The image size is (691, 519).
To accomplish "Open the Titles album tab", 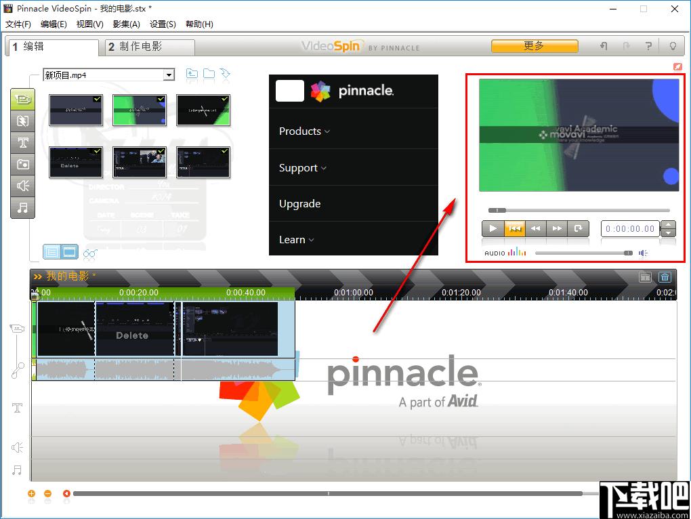I will tap(22, 142).
